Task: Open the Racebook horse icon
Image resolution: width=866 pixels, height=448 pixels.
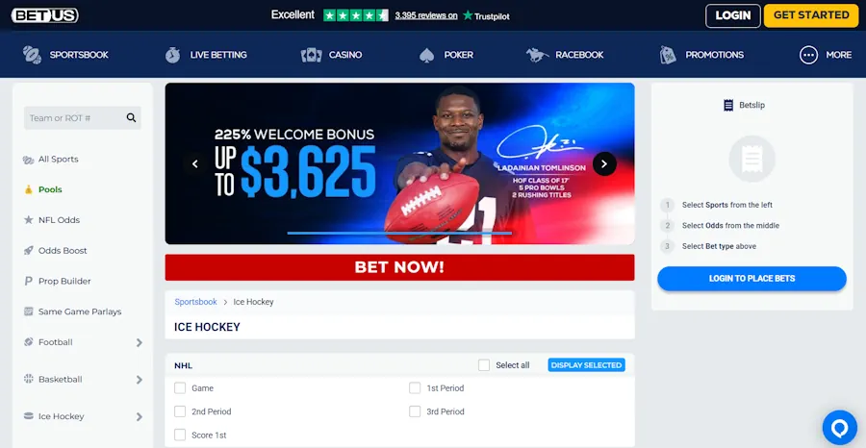Action: point(537,55)
